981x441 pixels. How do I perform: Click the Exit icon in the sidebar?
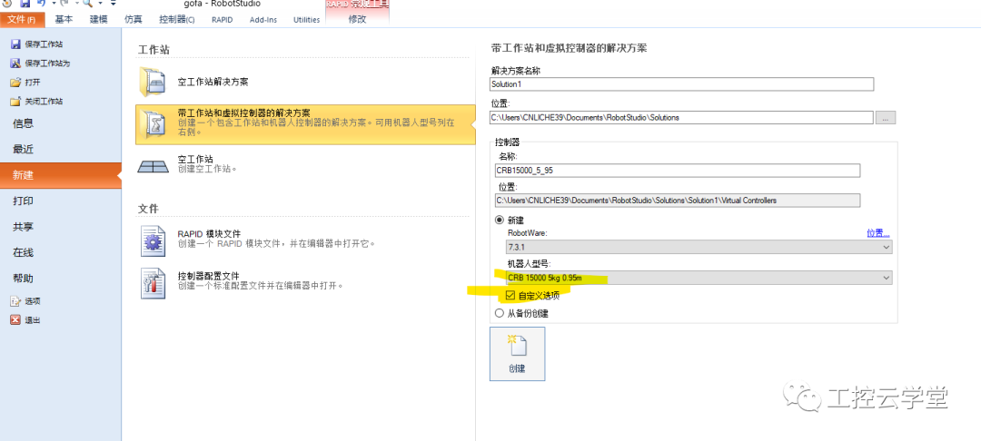[15, 319]
